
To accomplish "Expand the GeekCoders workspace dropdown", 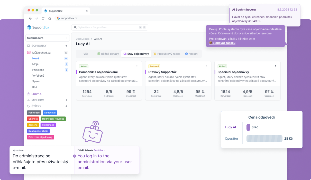I will point(48,38).
